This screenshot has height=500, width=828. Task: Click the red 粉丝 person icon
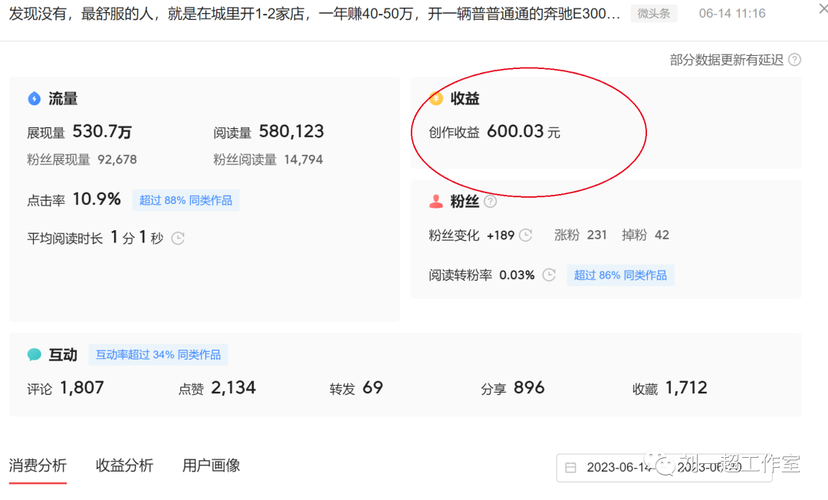[x=436, y=201]
